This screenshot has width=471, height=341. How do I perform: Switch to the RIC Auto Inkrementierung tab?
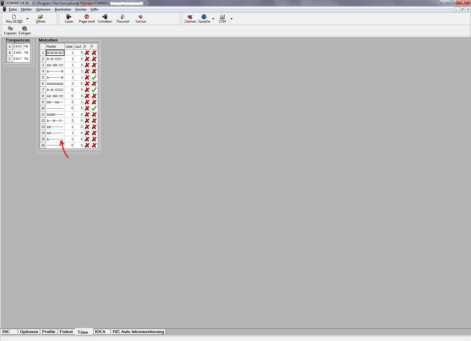pos(138,332)
